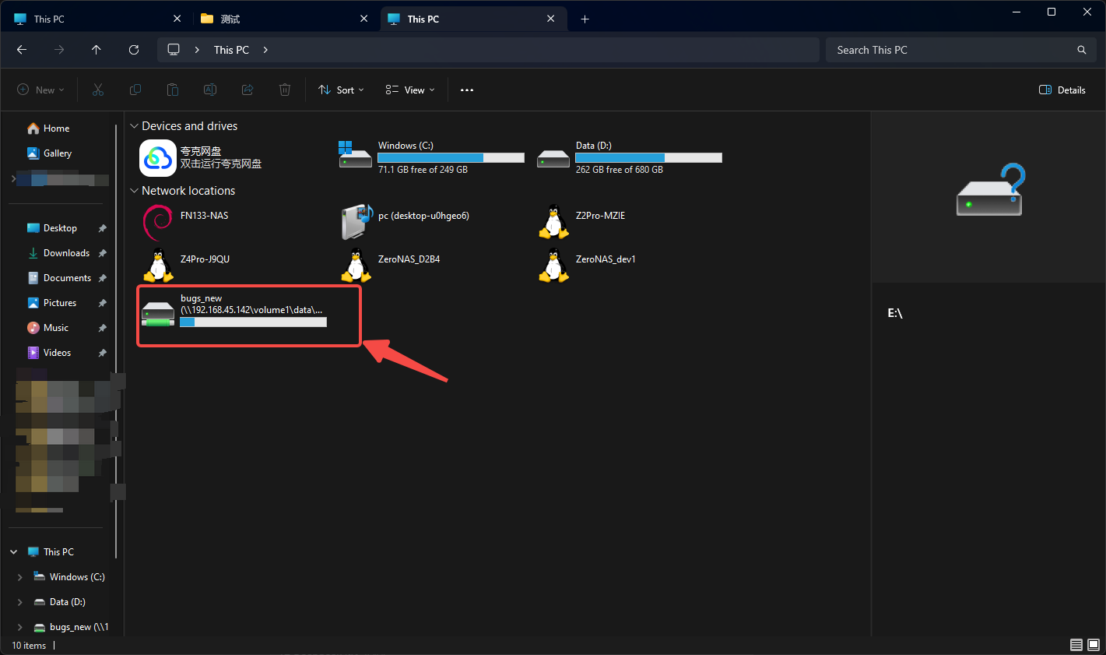Open the View dropdown menu
Screen dimensions: 1106x655
pyautogui.click(x=410, y=90)
